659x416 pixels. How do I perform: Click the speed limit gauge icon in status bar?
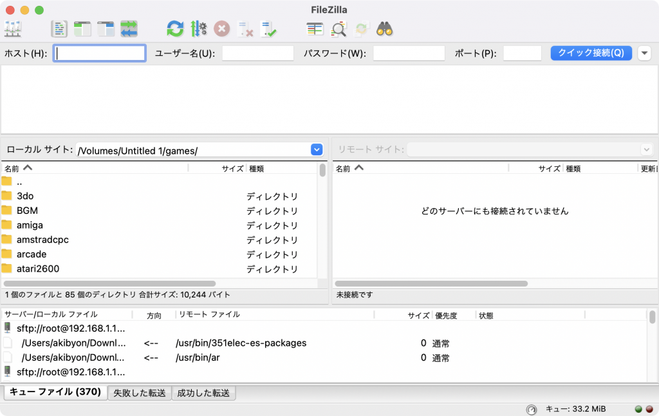pos(531,410)
